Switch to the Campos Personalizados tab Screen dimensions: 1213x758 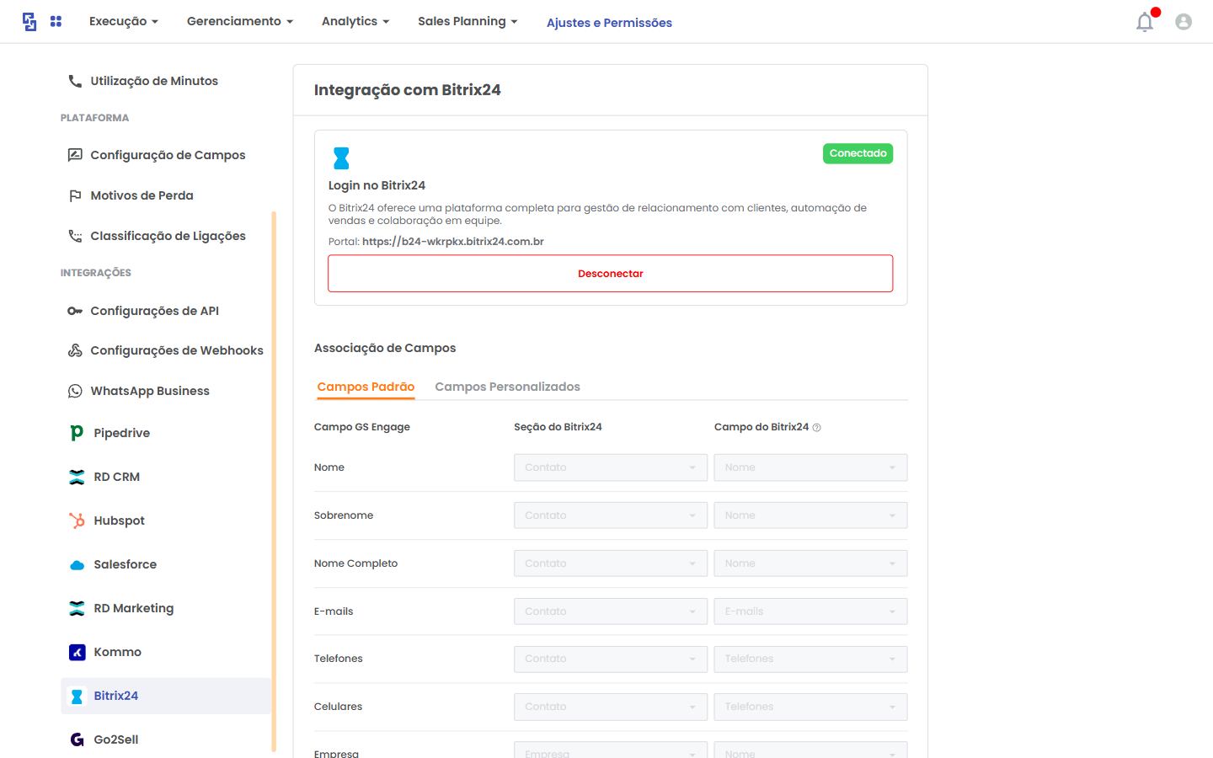507,387
